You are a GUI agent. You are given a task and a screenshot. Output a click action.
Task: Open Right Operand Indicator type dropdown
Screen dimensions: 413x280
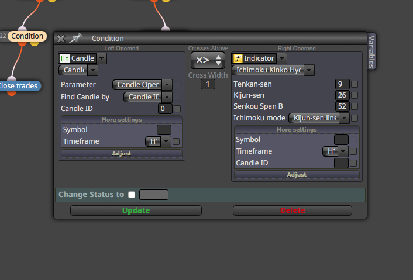[x=281, y=58]
